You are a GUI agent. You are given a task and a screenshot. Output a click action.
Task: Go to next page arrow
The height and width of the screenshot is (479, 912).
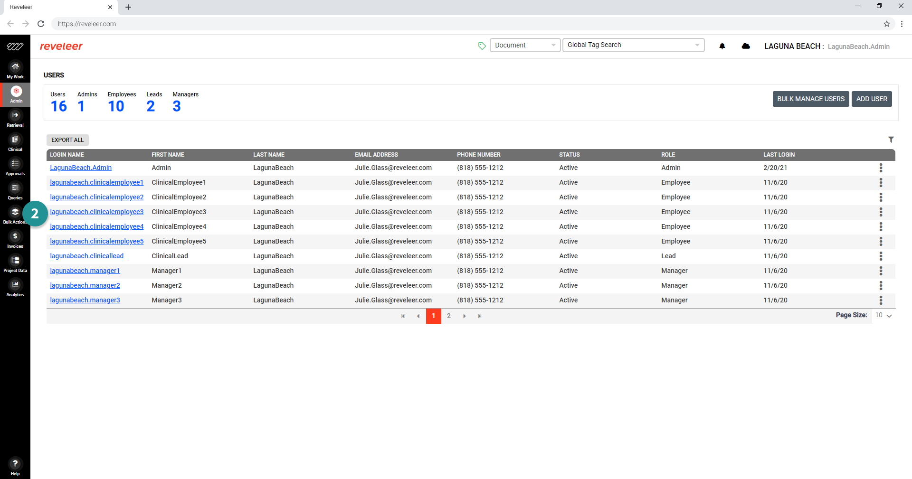[x=465, y=316]
